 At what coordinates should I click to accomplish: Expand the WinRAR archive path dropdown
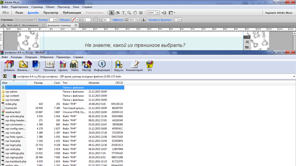pyautogui.click(x=294, y=76)
